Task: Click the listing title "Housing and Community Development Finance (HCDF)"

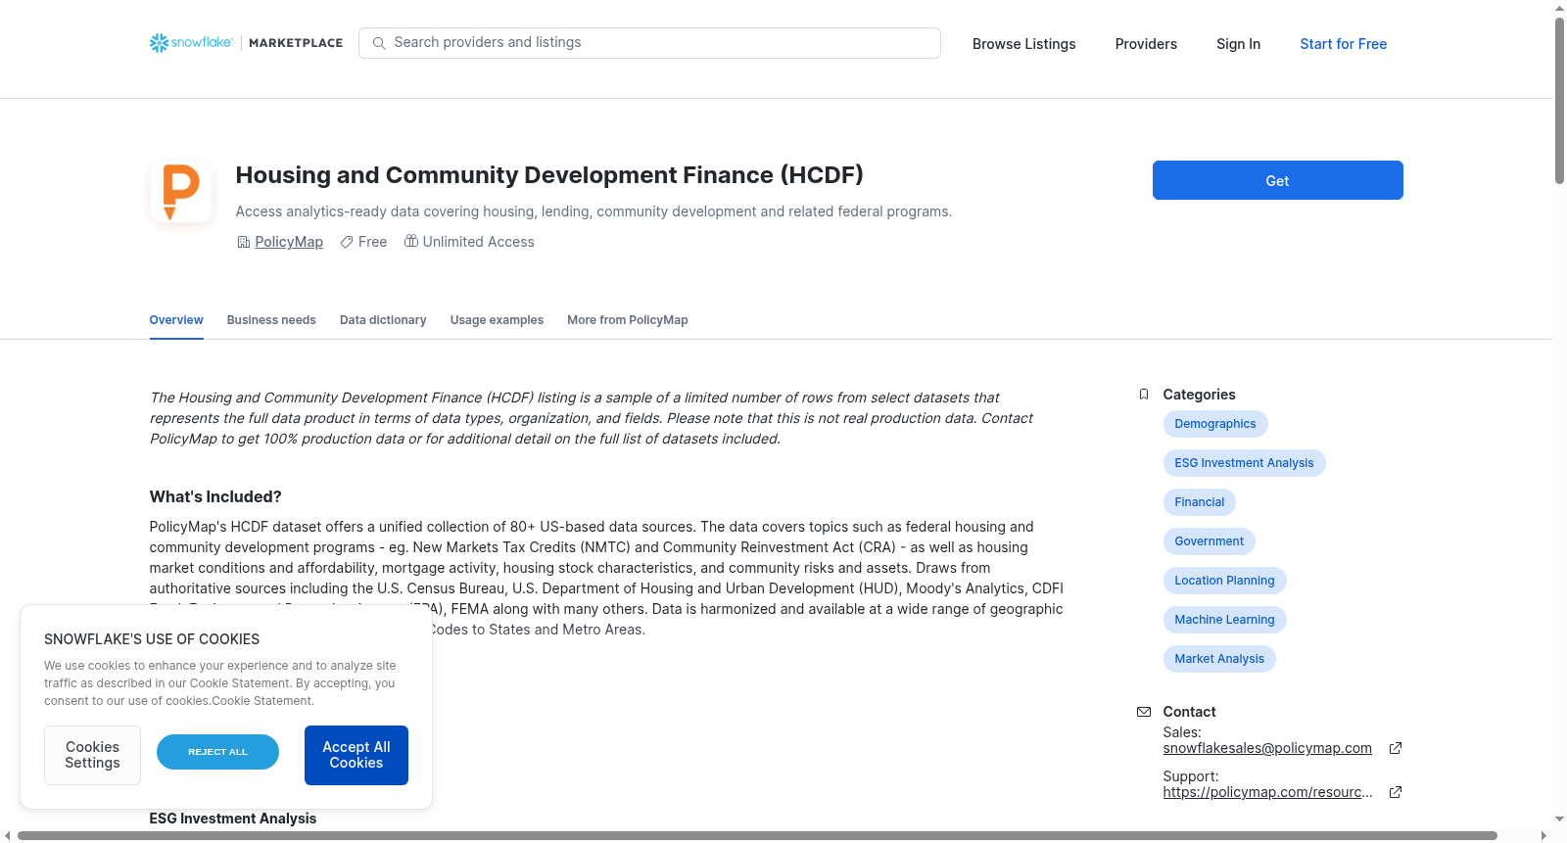Action: 549,175
